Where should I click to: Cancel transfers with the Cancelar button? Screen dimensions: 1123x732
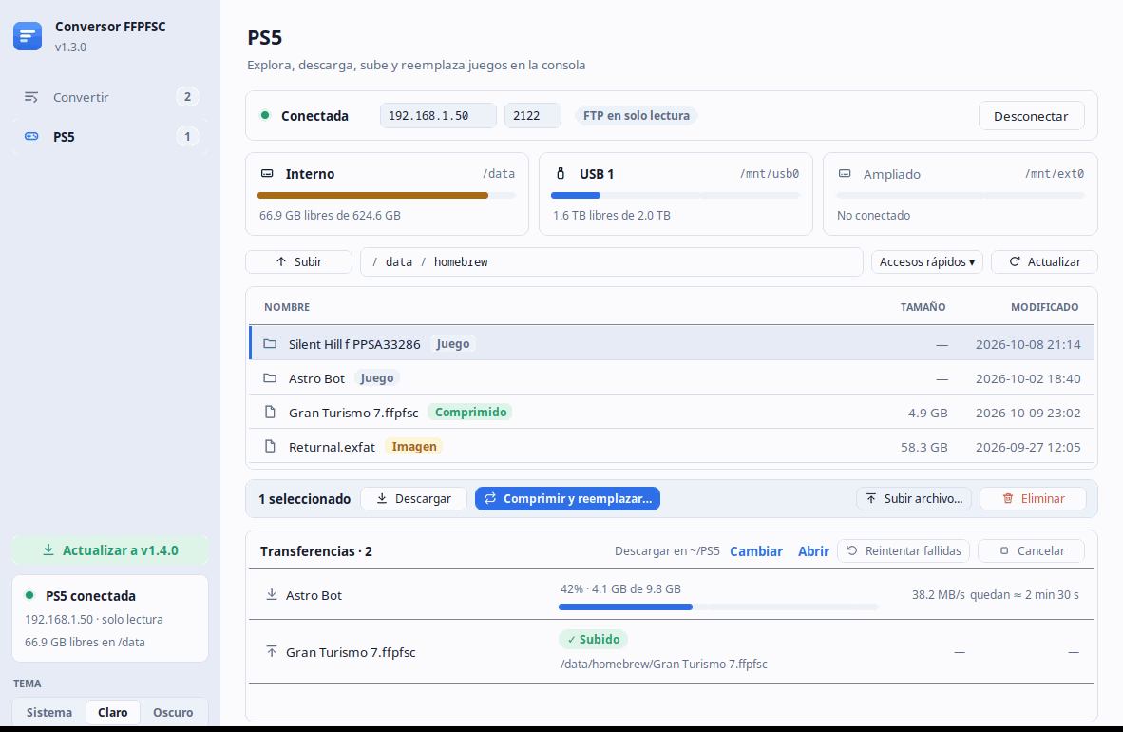pos(1032,550)
